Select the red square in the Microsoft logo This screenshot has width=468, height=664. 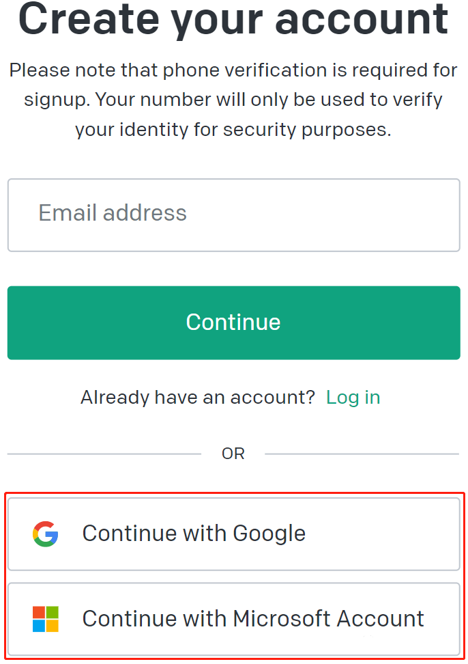coord(39,612)
